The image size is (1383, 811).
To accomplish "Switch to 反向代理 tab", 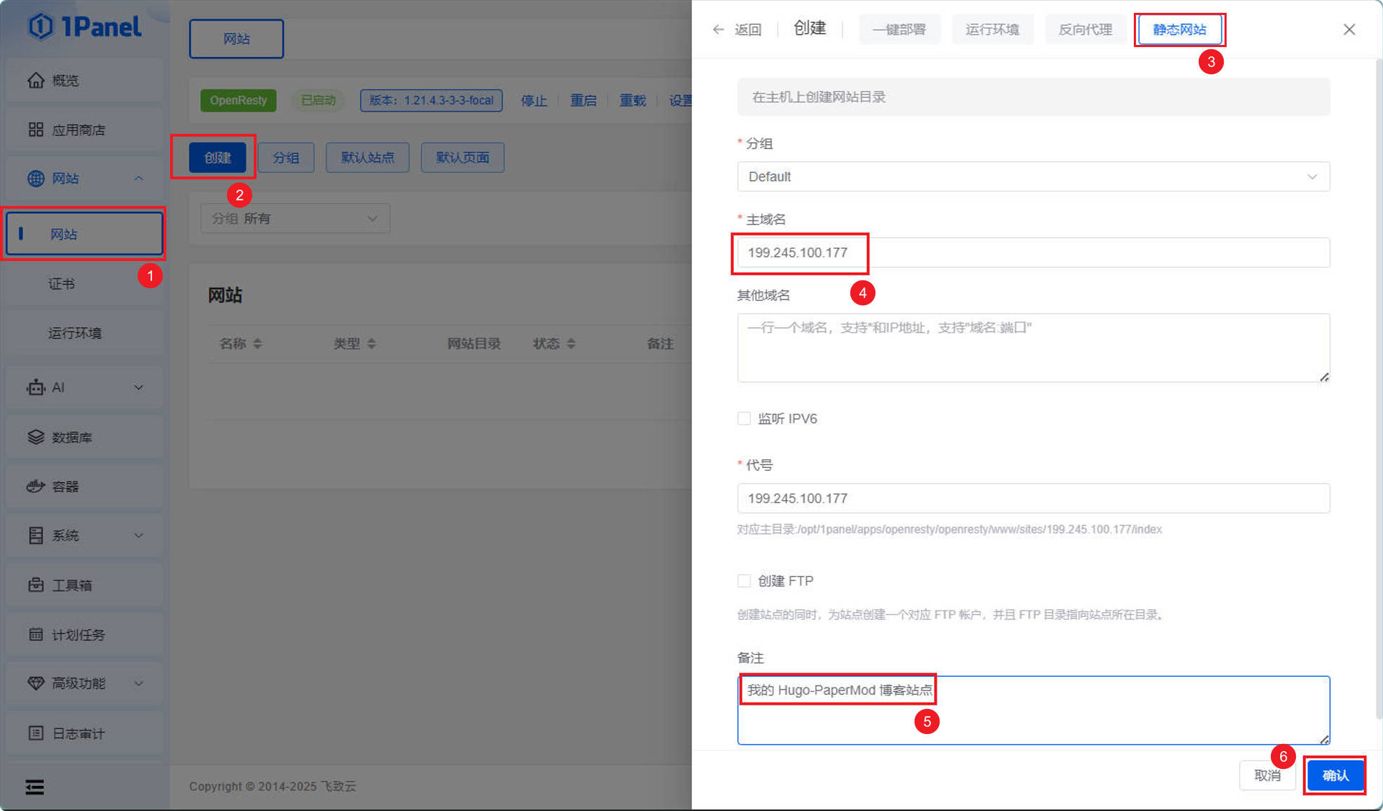I will 1085,29.
